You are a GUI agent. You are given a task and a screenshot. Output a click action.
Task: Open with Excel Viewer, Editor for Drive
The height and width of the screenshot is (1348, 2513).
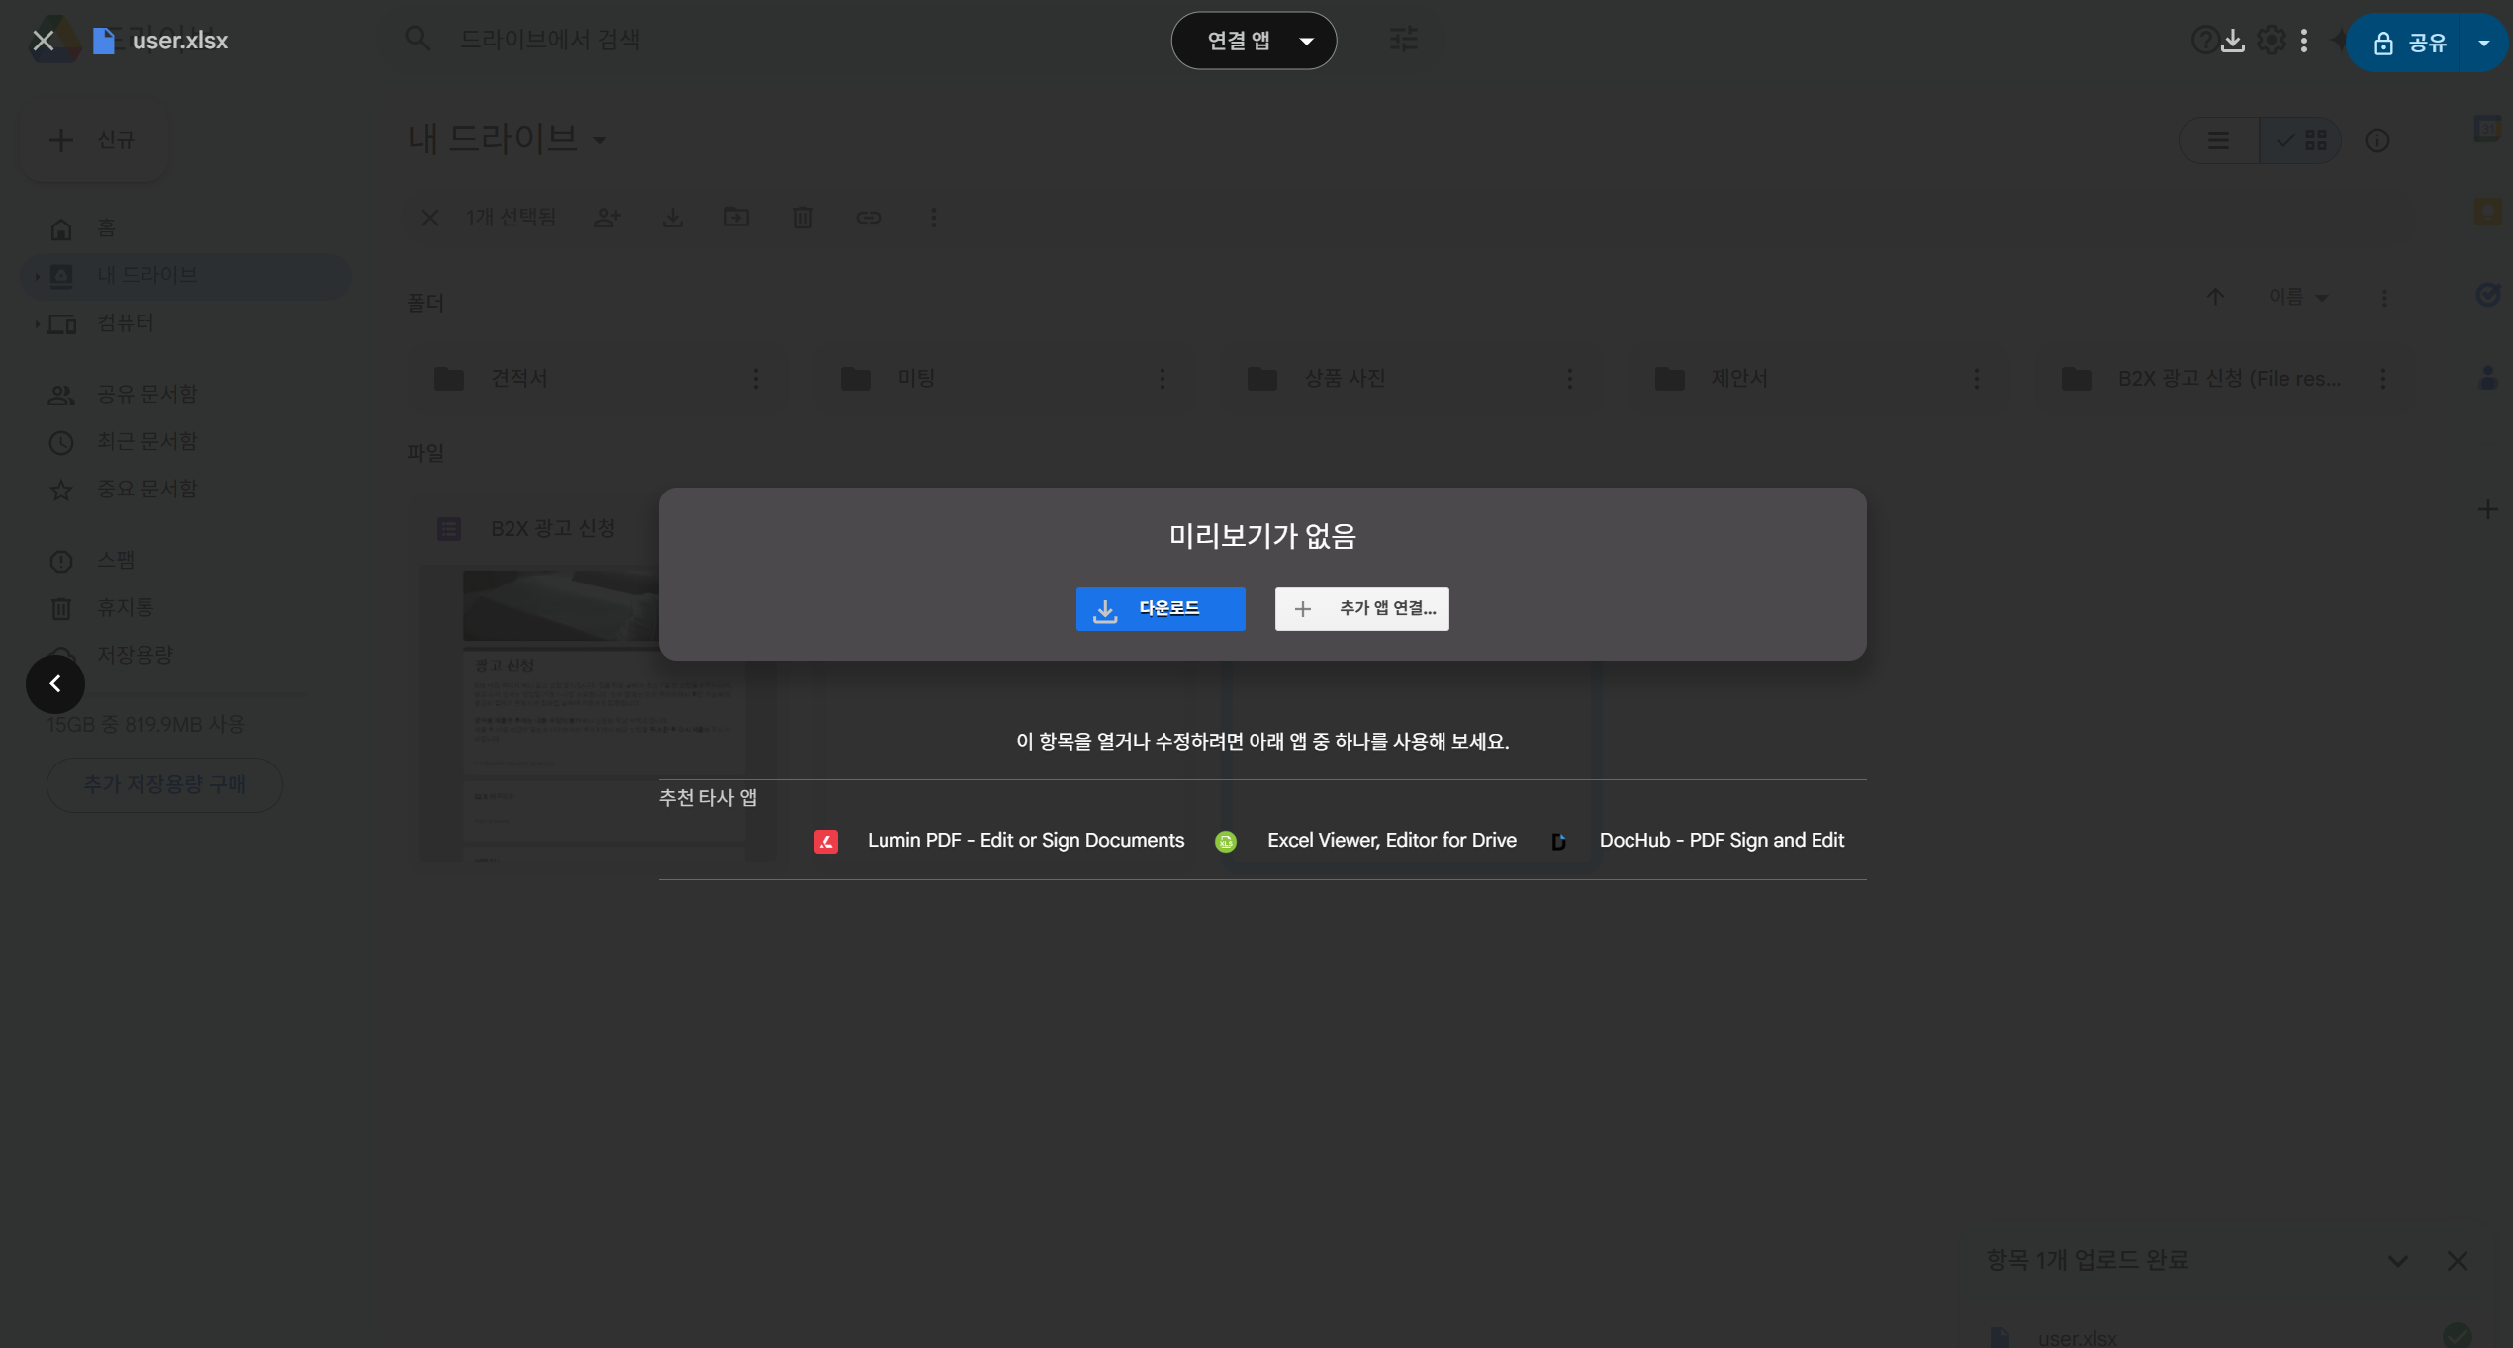(1366, 840)
